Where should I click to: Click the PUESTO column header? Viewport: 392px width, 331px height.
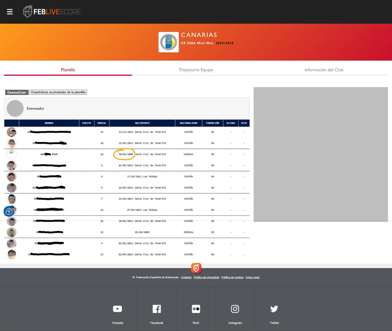click(87, 123)
